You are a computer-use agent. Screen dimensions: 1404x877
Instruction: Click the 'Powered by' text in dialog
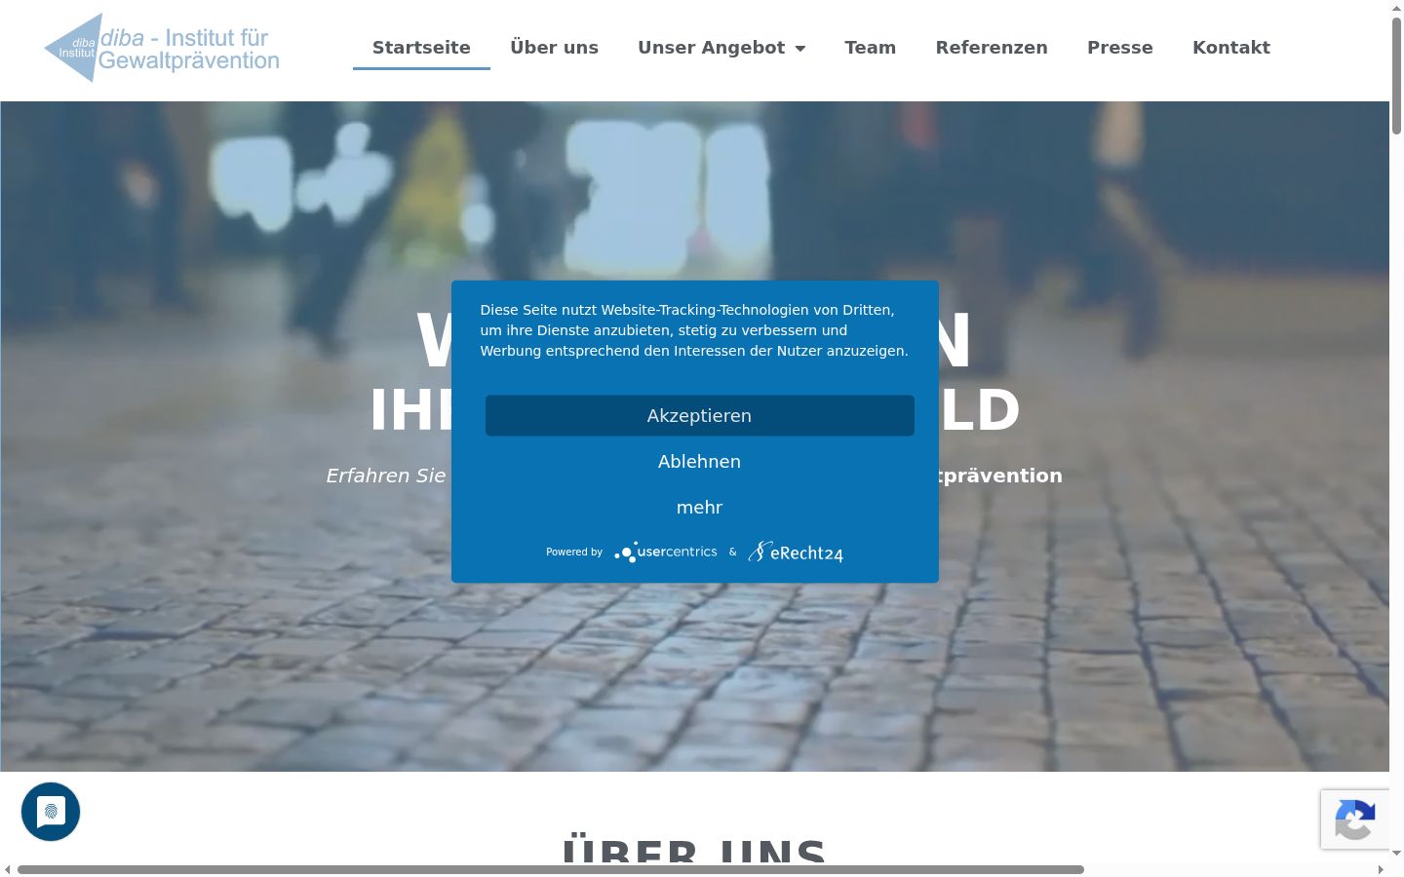pyautogui.click(x=574, y=553)
